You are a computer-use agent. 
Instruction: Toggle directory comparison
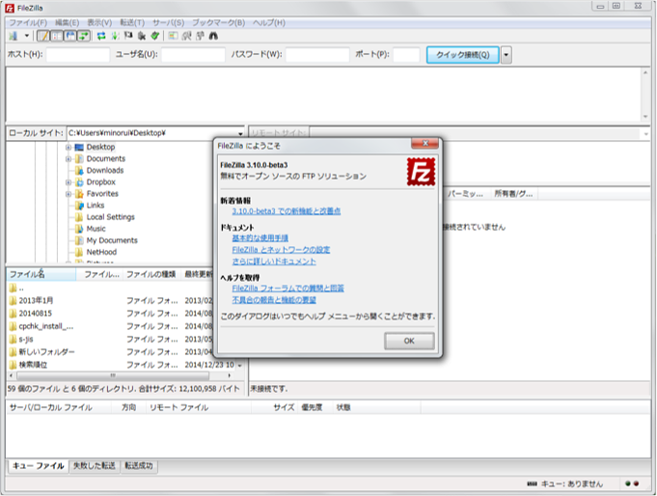[x=187, y=36]
